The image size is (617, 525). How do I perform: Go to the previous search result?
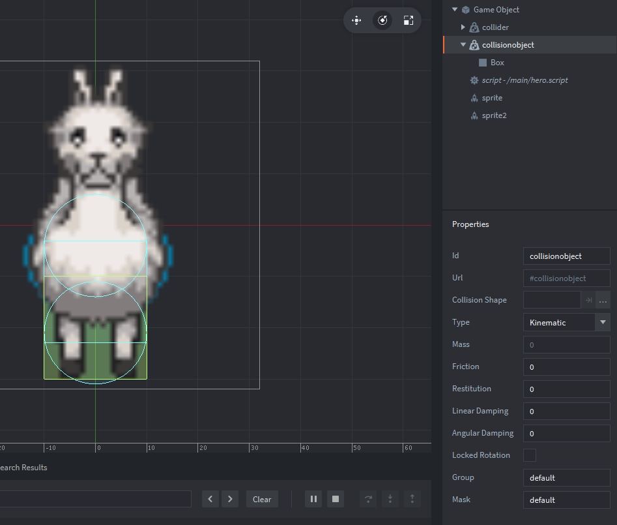coord(210,499)
